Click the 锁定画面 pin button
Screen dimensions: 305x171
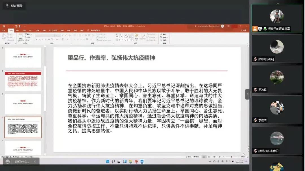click(14, 6)
